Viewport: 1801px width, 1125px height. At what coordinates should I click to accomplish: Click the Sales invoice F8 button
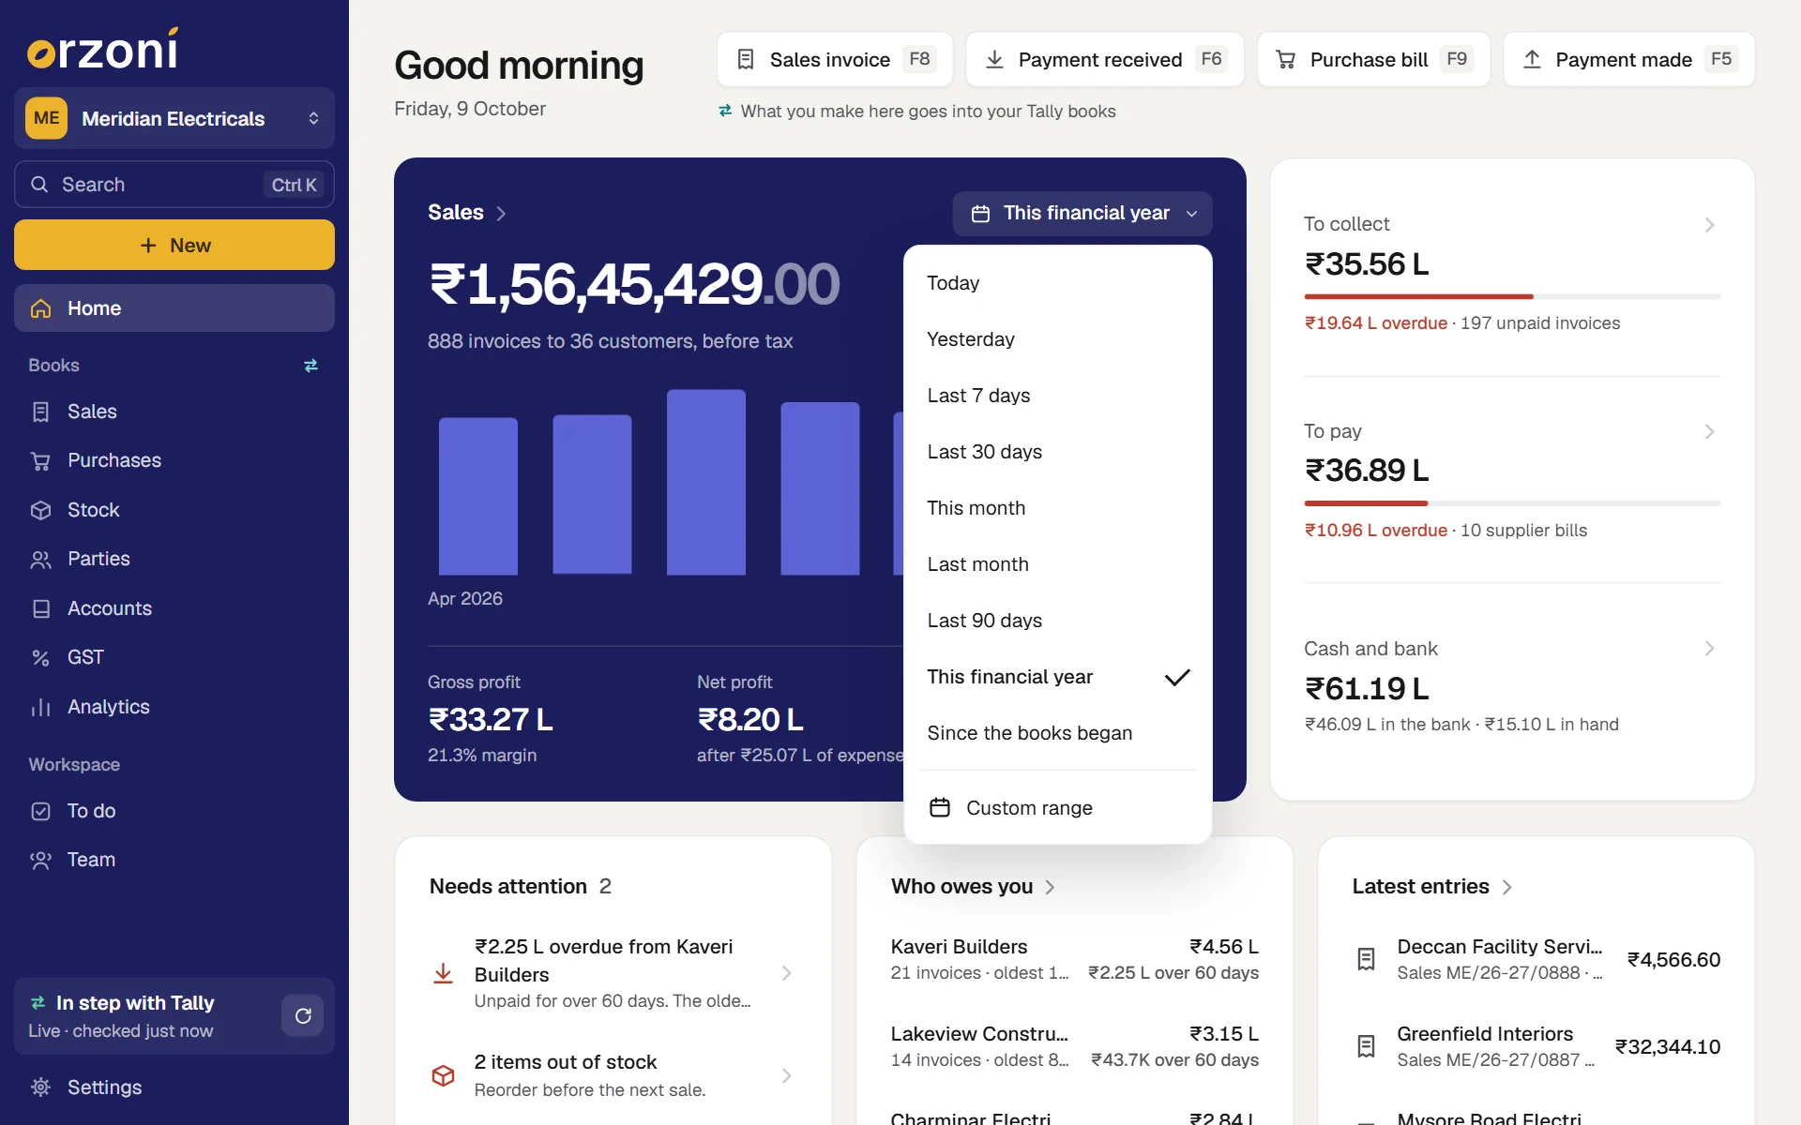pyautogui.click(x=835, y=60)
